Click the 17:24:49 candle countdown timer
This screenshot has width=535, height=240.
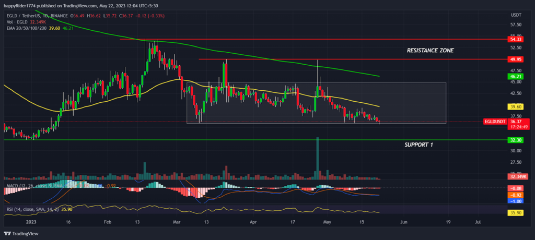click(518, 127)
